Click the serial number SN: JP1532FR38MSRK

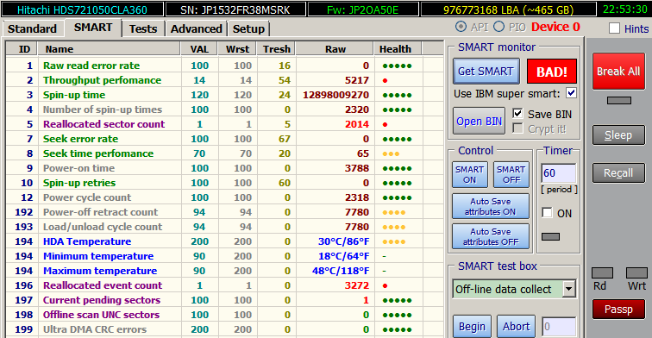[x=235, y=9]
